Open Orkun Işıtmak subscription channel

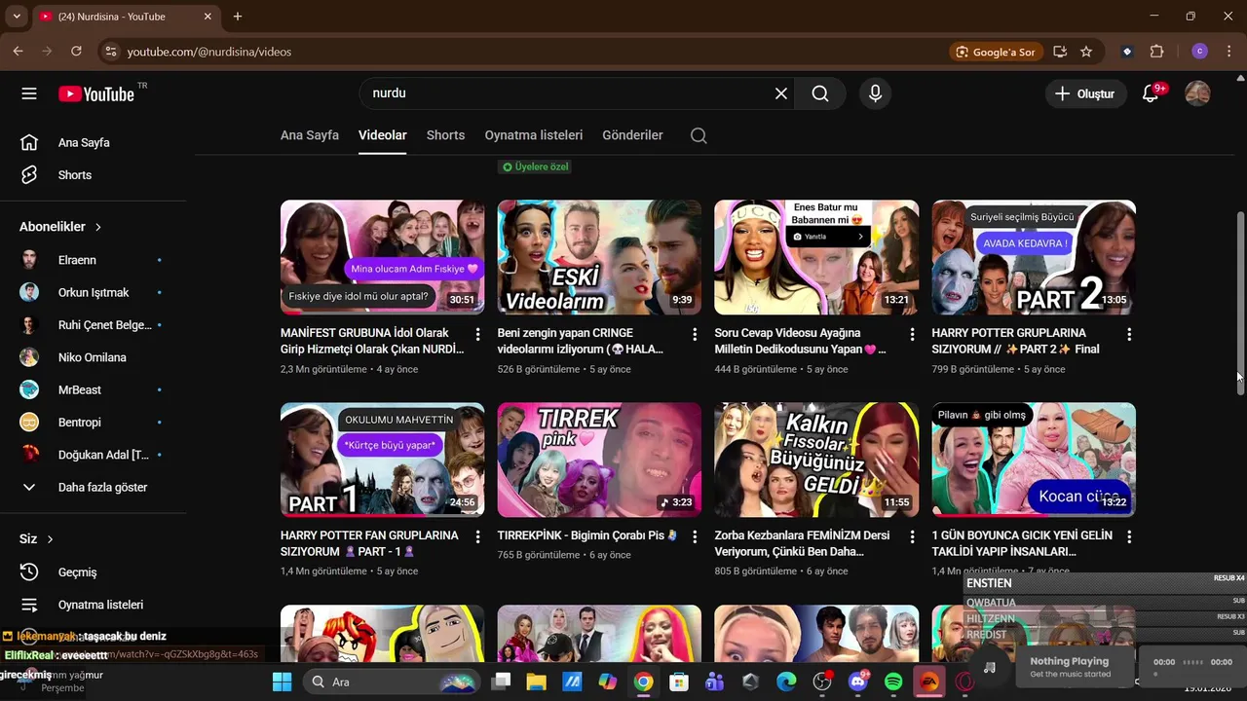(93, 292)
